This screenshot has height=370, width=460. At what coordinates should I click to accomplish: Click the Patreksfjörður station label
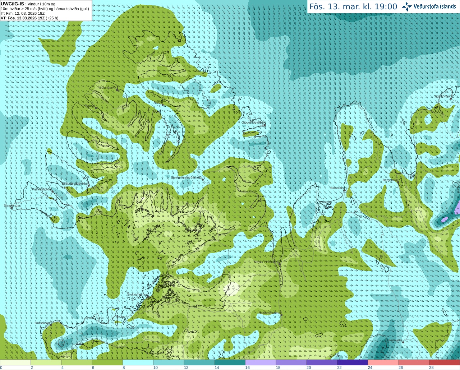click(42, 189)
